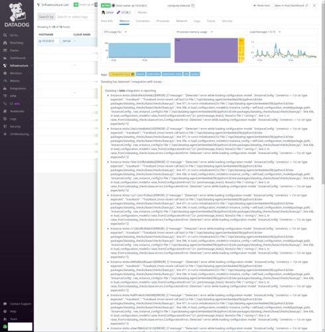Expand the Dashboards submenu chevron
This screenshot has width=325, height=332.
click(x=32, y=58)
